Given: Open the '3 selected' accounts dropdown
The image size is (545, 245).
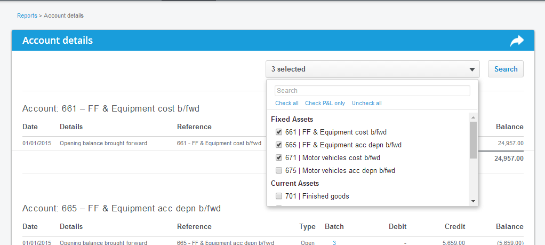Looking at the screenshot, I should coord(373,69).
